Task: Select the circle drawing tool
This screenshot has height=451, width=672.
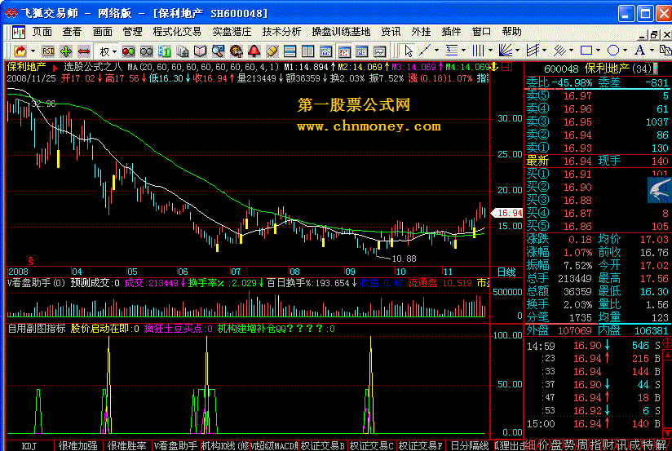Action: click(x=613, y=51)
